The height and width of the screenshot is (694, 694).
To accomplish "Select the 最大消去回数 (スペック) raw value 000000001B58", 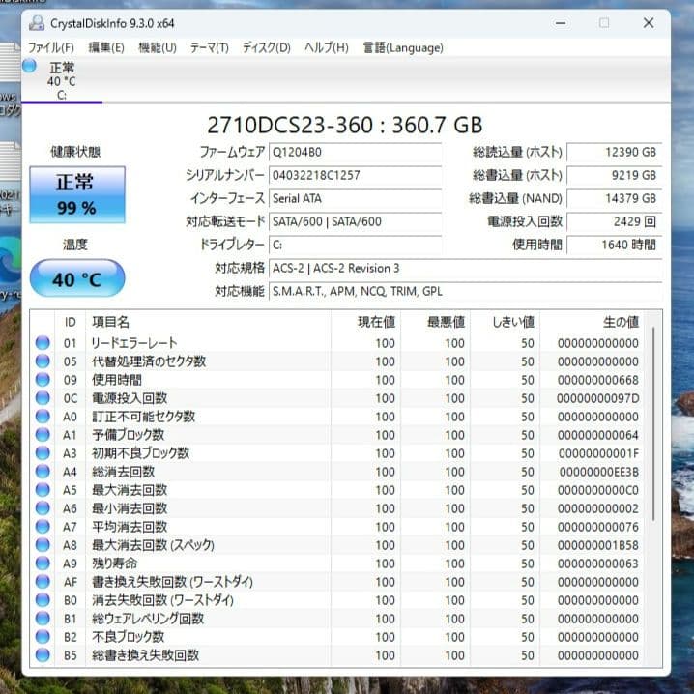I will (x=598, y=545).
